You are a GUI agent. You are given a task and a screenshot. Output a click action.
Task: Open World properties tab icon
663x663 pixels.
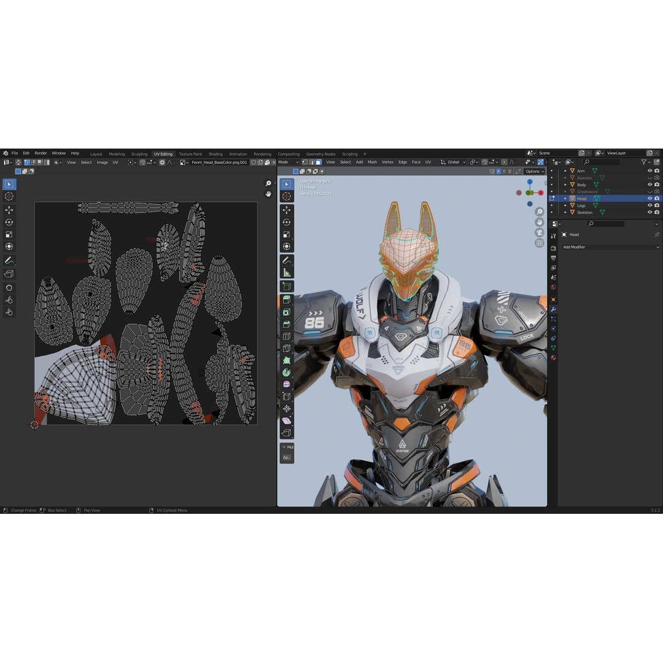553,287
